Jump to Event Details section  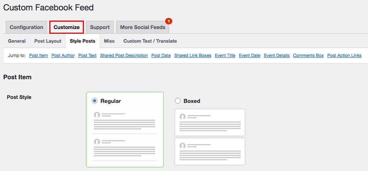point(277,55)
